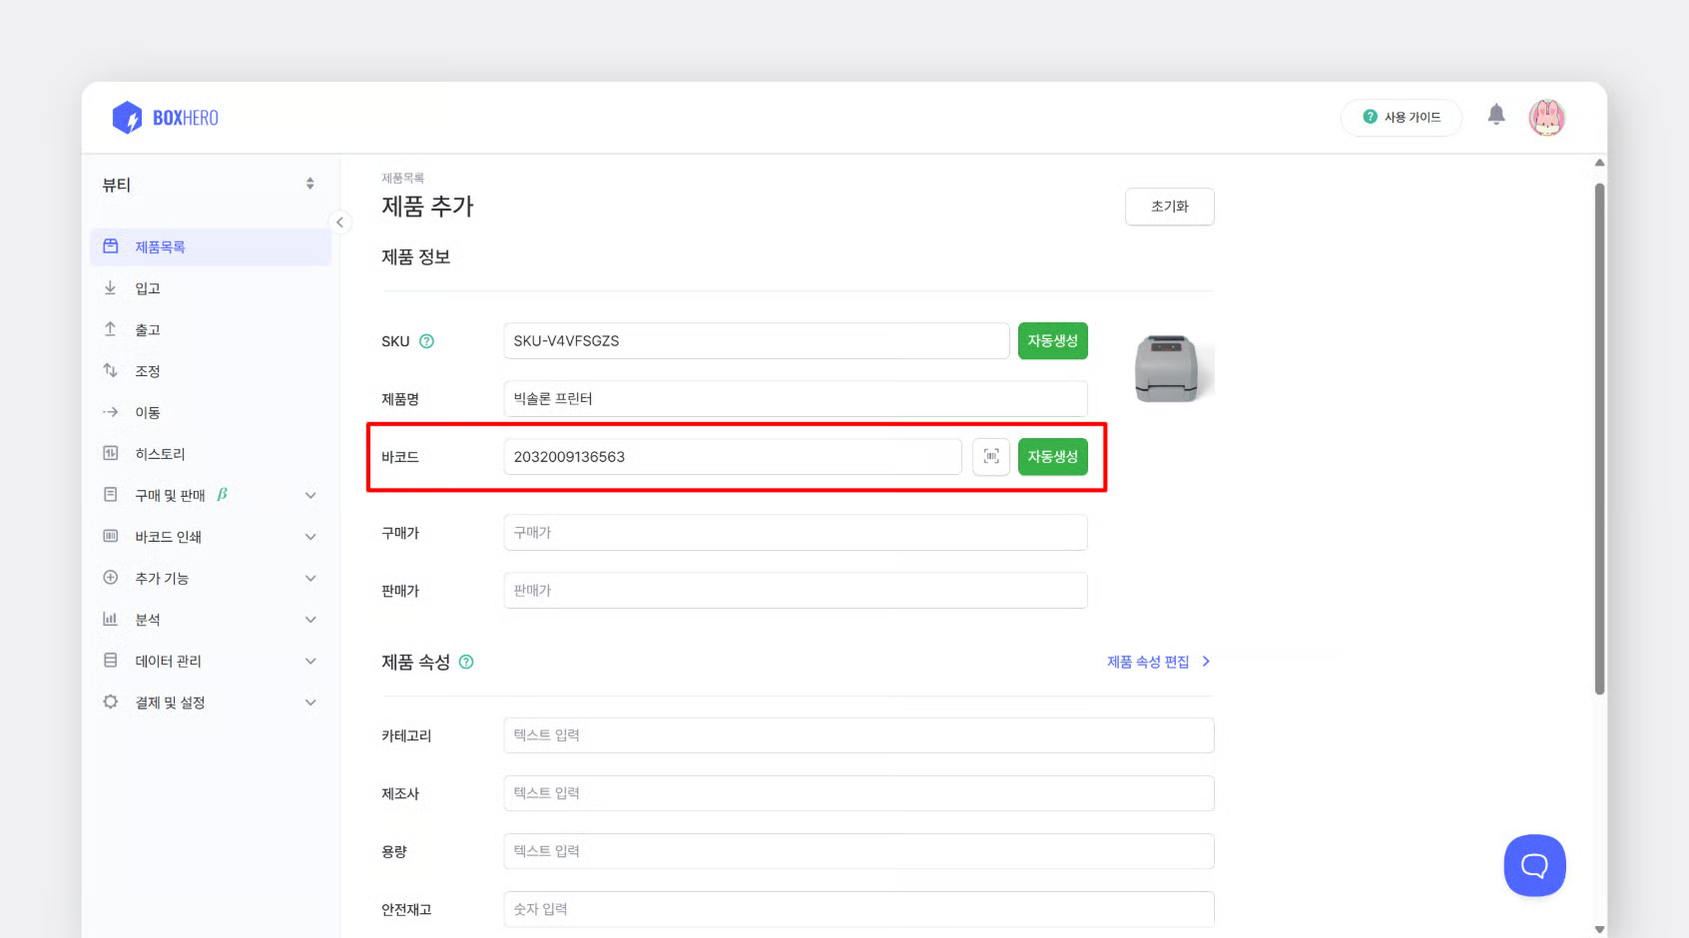This screenshot has height=938, width=1689.
Task: Select the 입고 (stock in) sidebar icon
Action: click(x=110, y=287)
